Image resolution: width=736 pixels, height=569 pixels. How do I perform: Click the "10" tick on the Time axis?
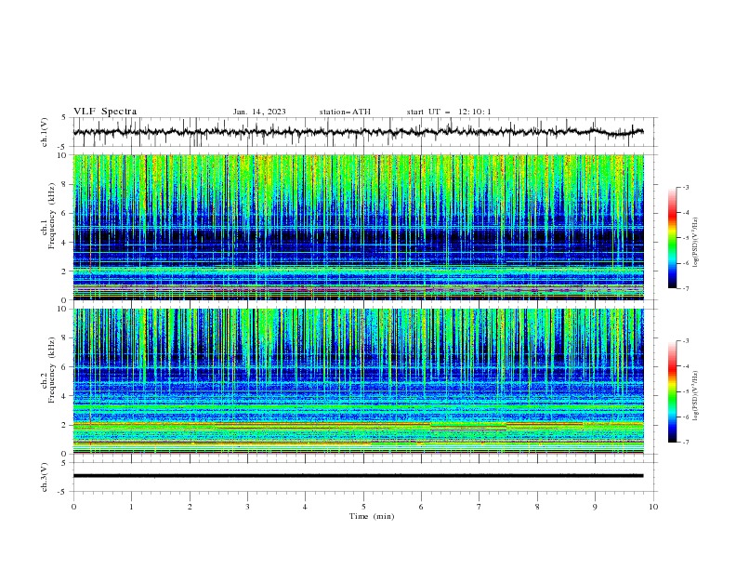(x=653, y=507)
